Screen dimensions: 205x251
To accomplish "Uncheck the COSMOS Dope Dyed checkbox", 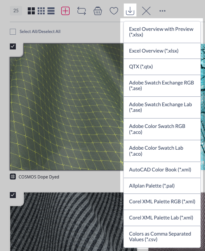I will point(13,46).
